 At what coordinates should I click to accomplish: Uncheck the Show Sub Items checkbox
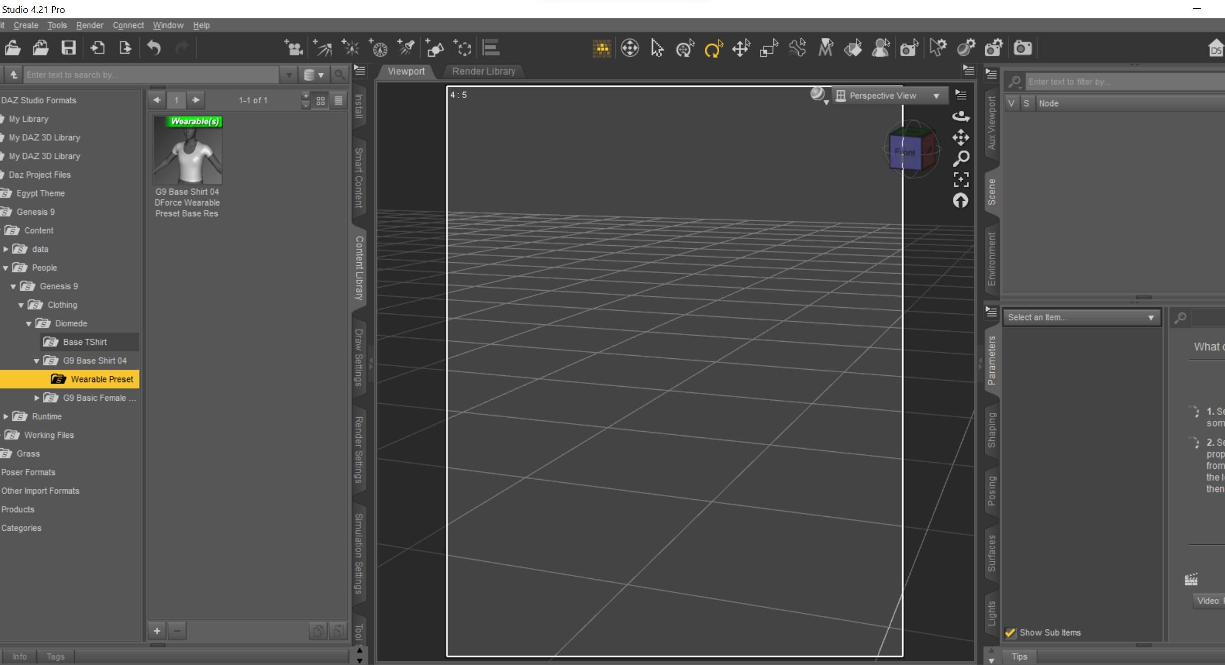[x=1010, y=632]
